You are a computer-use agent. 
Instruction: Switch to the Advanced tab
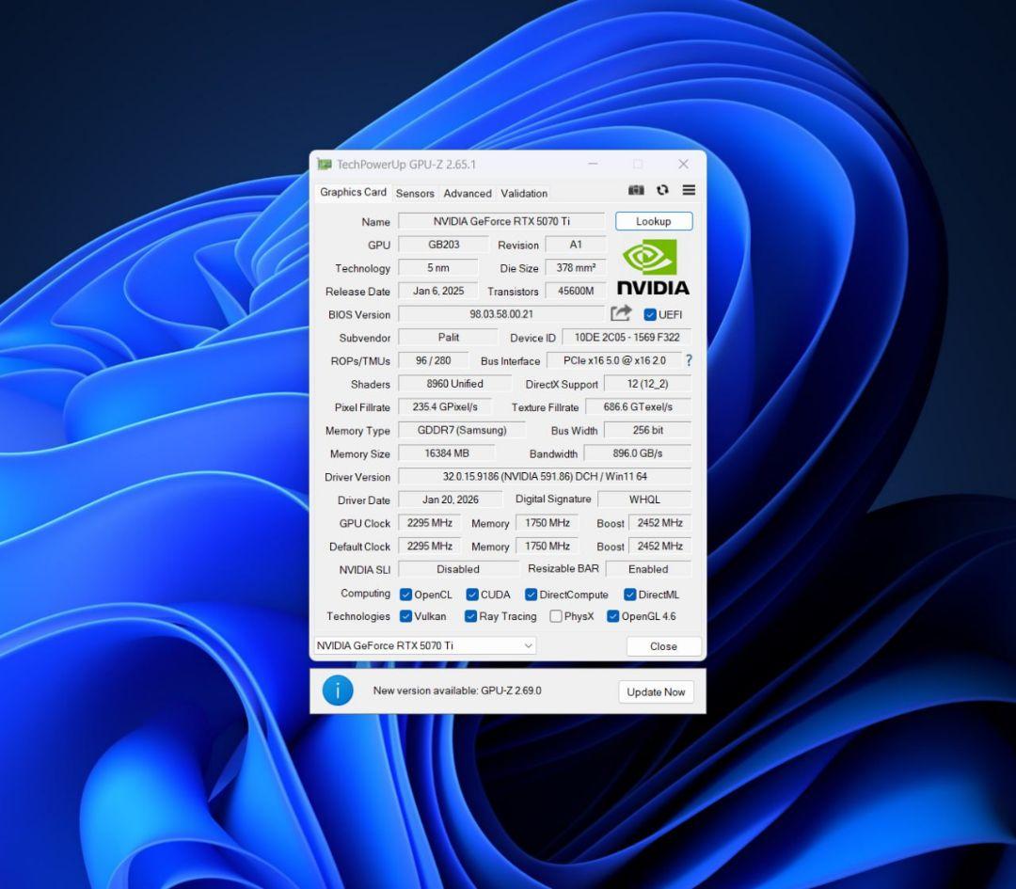click(468, 193)
